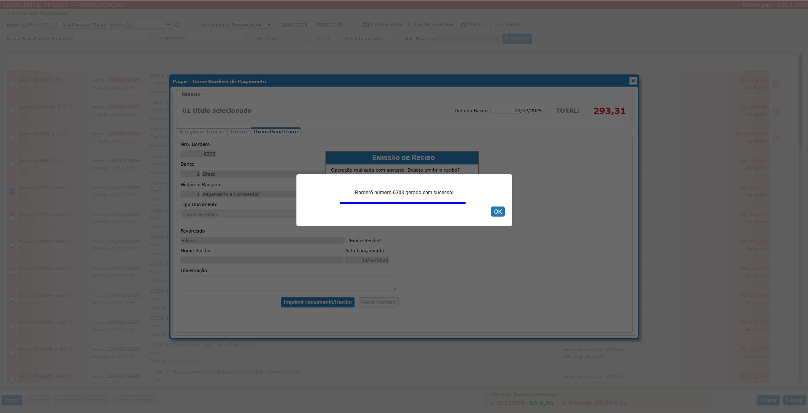808x413 pixels.
Task: Open document link icon for 72019-1-68
Action: [x=67, y=188]
